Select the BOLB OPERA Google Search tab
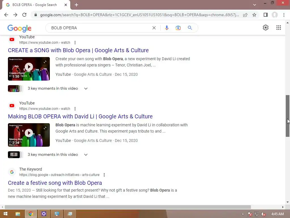 [34, 5]
